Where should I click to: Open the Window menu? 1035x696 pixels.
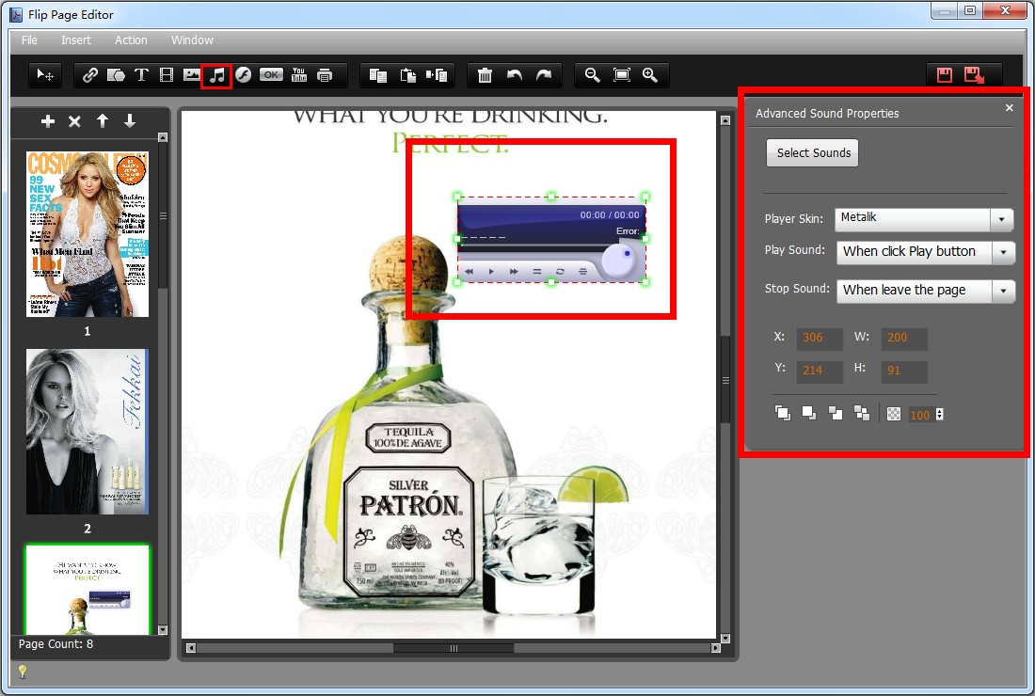[192, 40]
